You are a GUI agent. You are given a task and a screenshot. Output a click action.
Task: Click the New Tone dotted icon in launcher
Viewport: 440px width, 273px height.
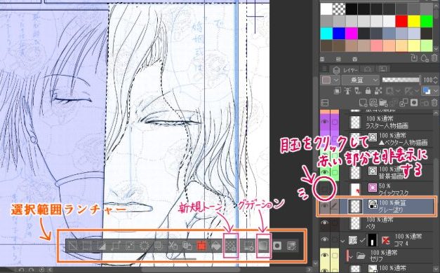coord(231,246)
